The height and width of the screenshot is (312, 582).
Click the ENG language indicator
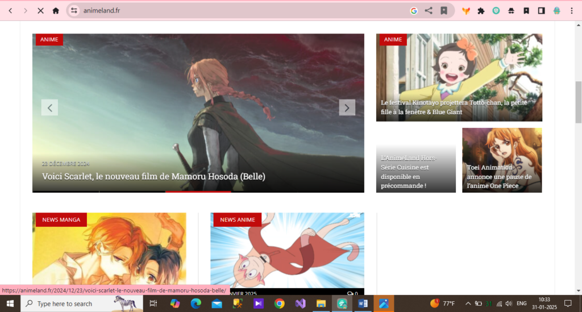pos(522,303)
